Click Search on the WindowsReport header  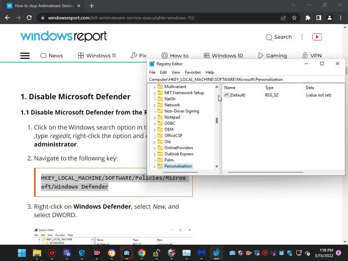(x=279, y=37)
